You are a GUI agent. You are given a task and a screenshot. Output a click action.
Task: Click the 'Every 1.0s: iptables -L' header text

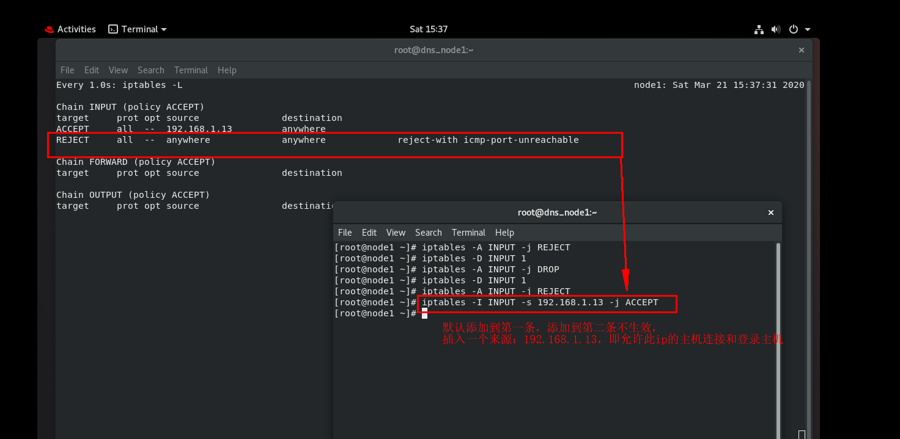[x=119, y=85]
